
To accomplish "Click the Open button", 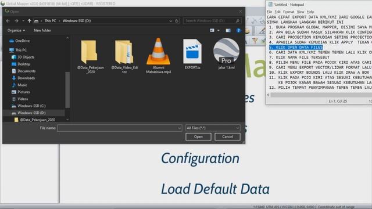I will [198, 137].
